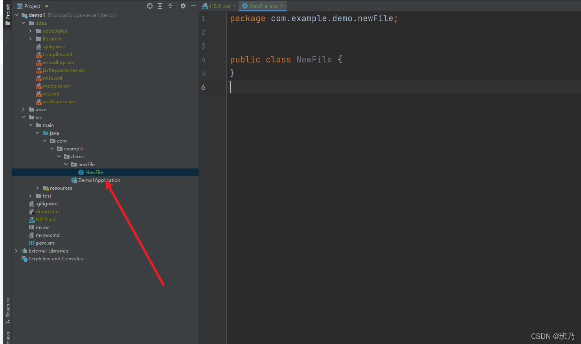Select the NewFile class icon in tree
This screenshot has width=581, height=344.
81,172
